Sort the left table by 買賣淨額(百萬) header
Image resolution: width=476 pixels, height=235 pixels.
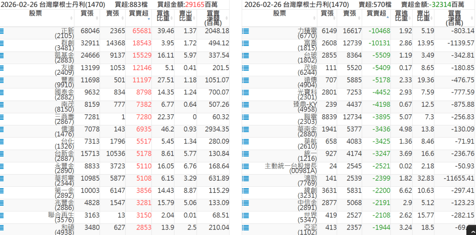click(213, 18)
